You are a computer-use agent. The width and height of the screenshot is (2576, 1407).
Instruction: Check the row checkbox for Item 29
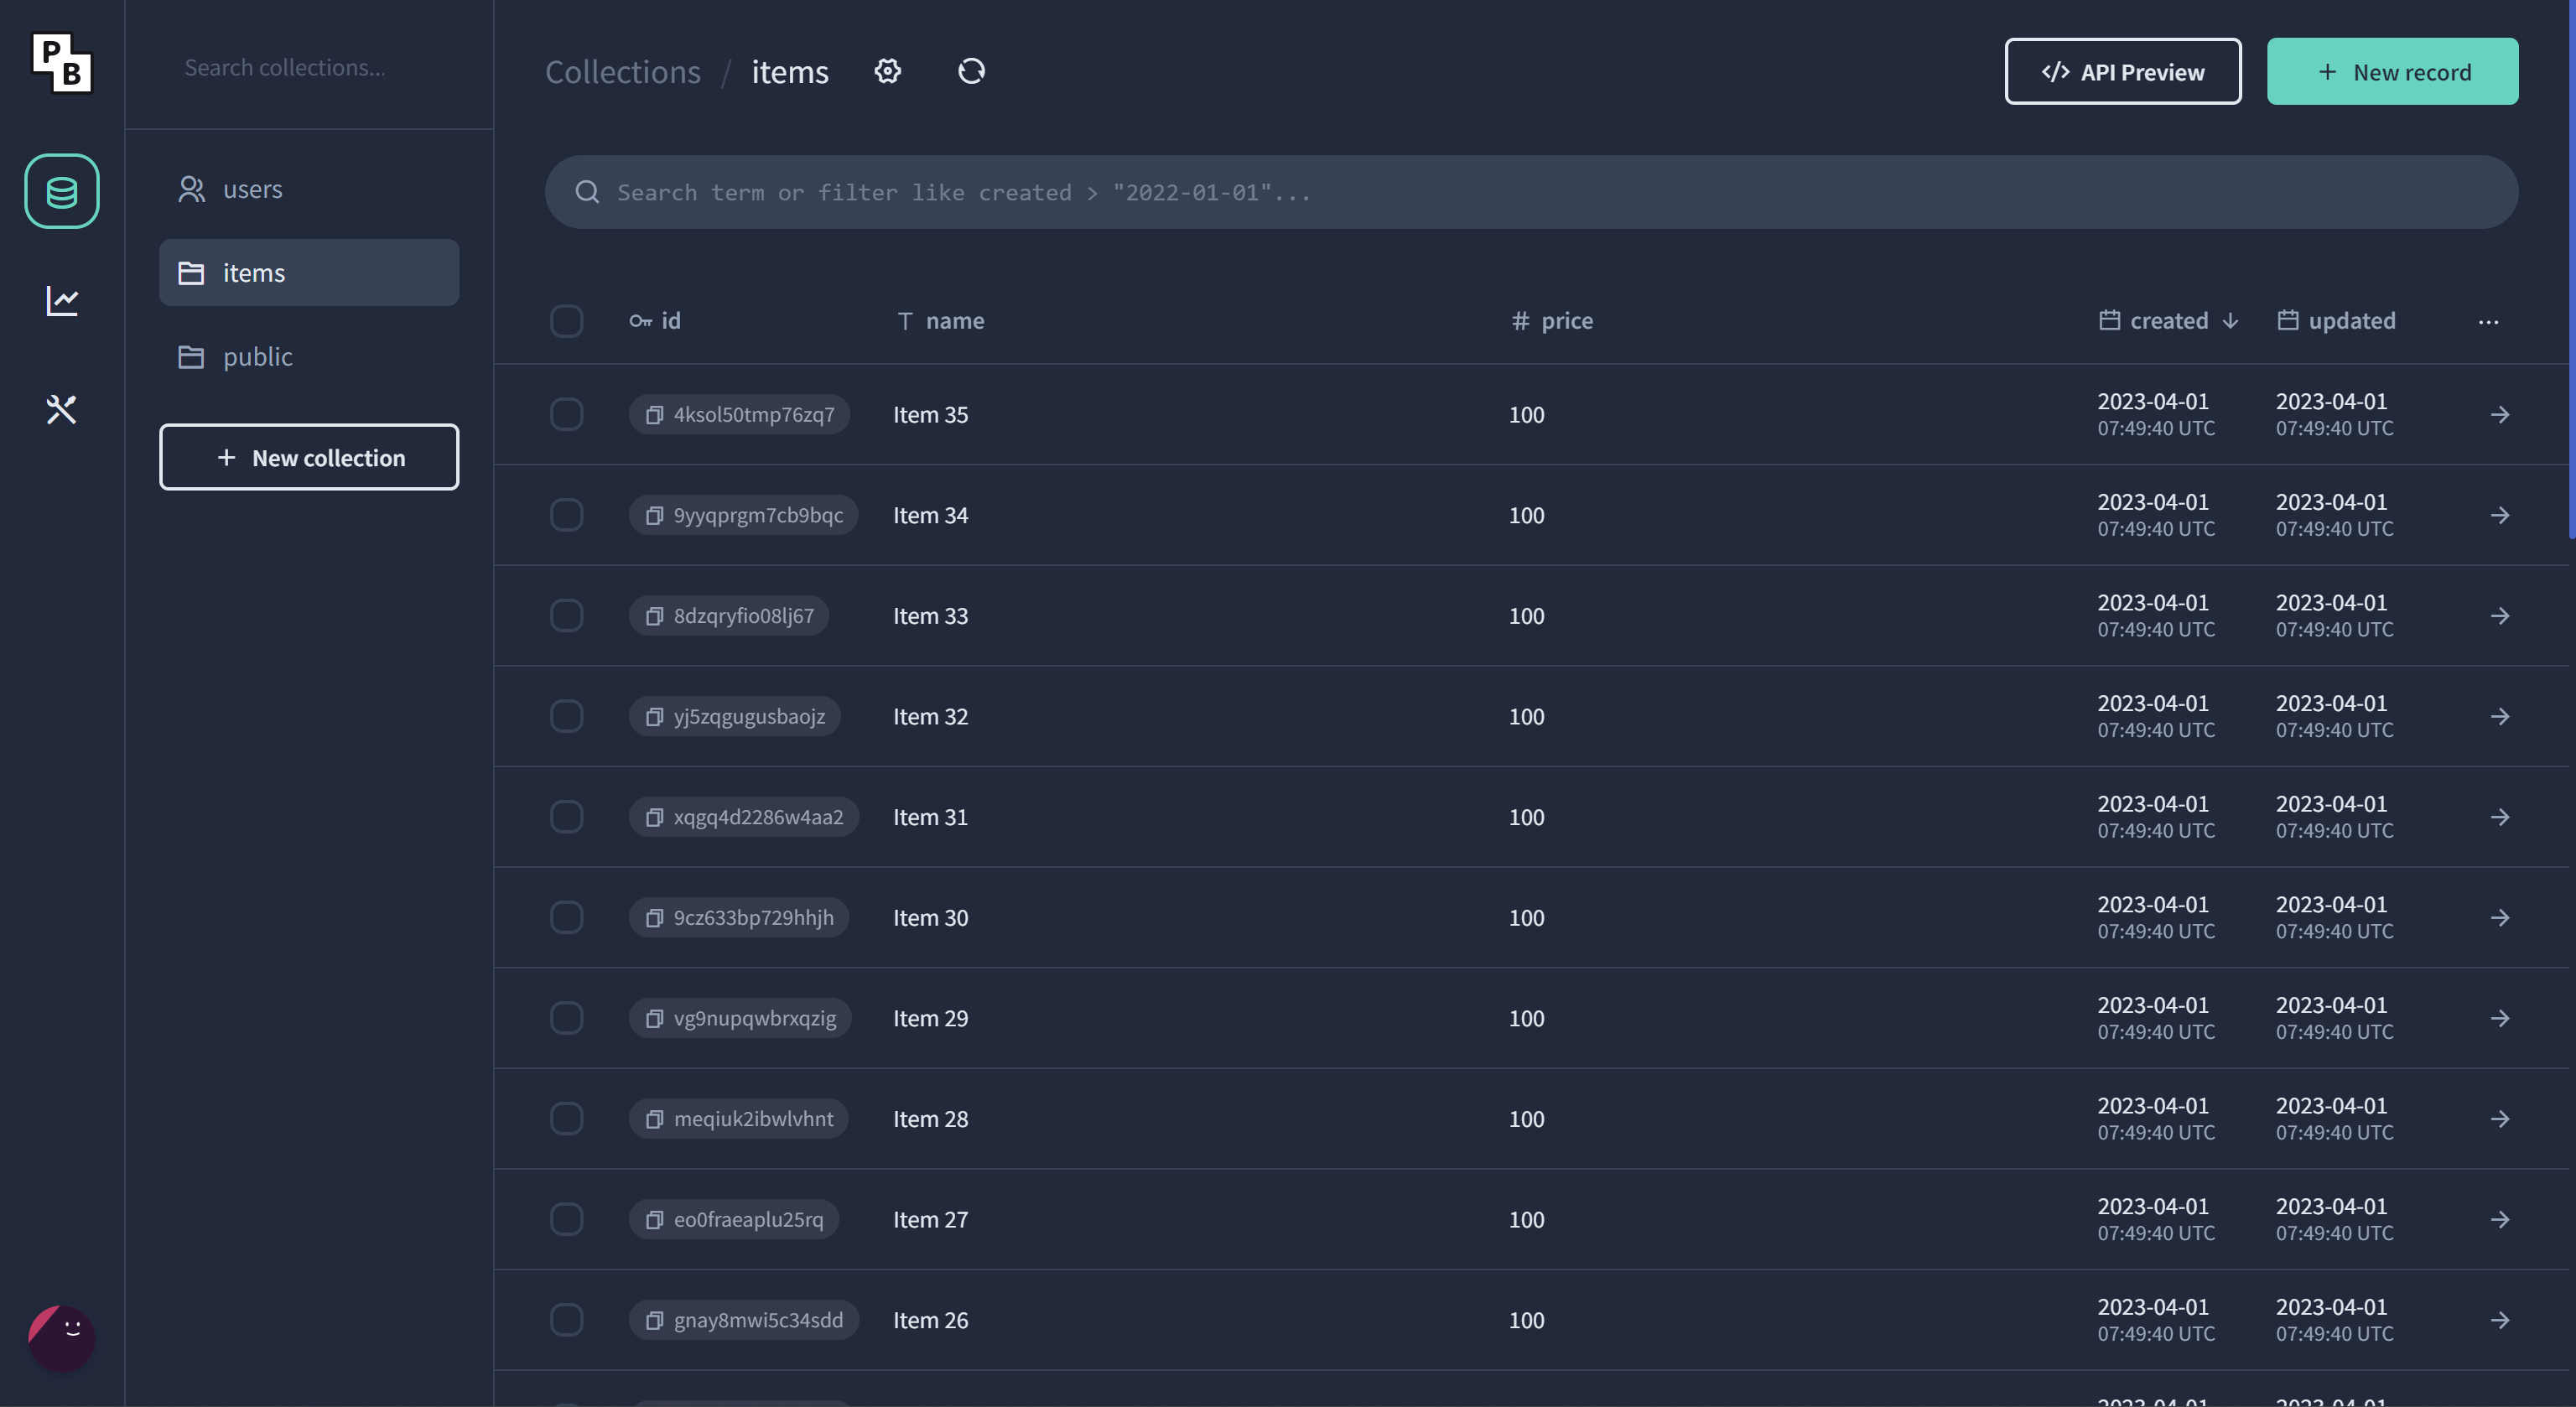tap(567, 1018)
